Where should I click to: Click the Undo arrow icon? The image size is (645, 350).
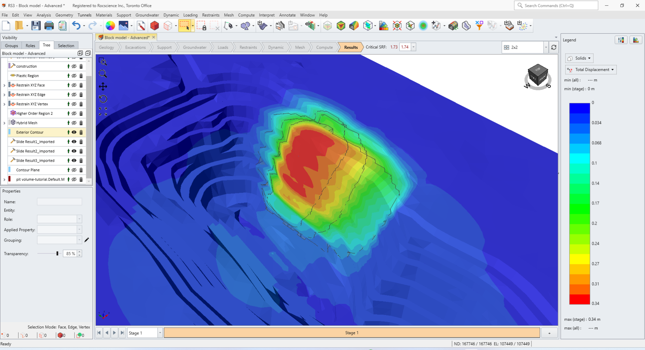point(76,26)
